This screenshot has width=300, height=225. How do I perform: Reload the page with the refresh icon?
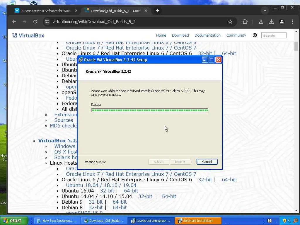[35, 22]
